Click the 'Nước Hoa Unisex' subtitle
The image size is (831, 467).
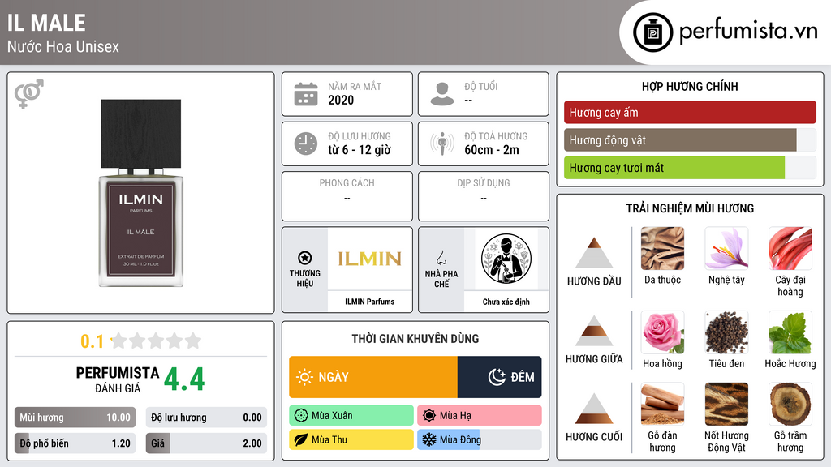pos(63,46)
